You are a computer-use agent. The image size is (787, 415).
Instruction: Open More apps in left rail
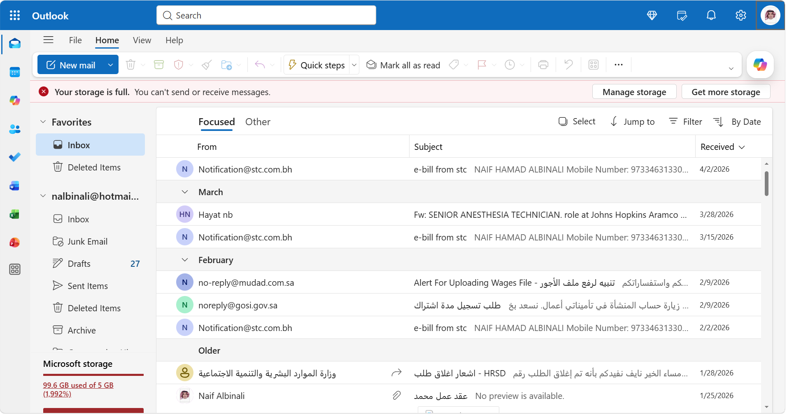15,269
